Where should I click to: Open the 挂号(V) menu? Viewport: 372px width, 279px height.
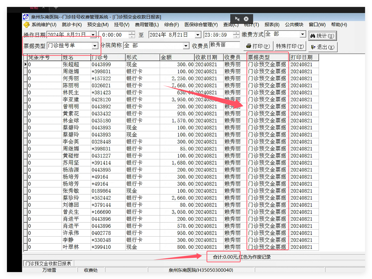coord(122,25)
